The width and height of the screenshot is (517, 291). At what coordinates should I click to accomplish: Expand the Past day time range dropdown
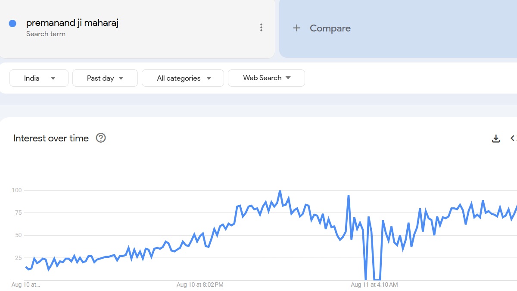tap(105, 78)
